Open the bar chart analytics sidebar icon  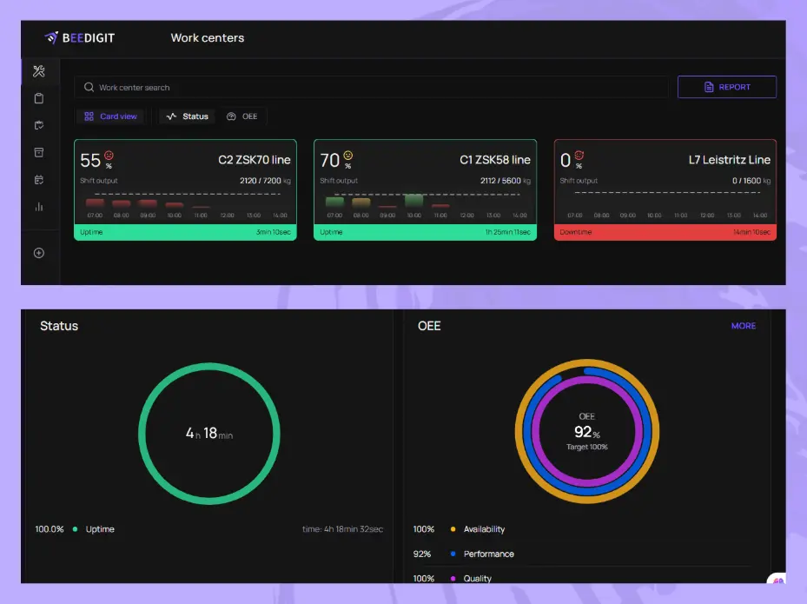click(39, 207)
